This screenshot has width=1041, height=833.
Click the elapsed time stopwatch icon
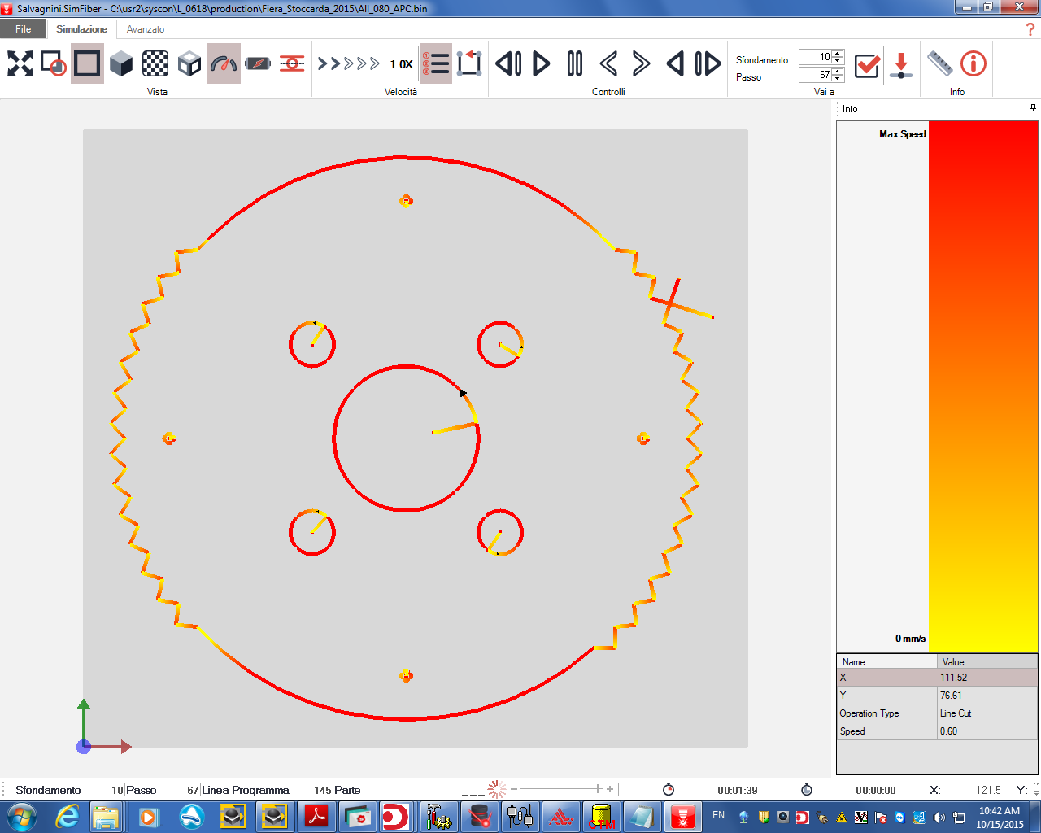coord(669,789)
